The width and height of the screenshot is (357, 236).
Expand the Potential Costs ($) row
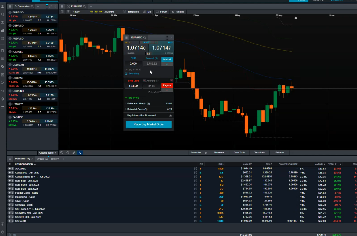pyautogui.click(x=148, y=109)
